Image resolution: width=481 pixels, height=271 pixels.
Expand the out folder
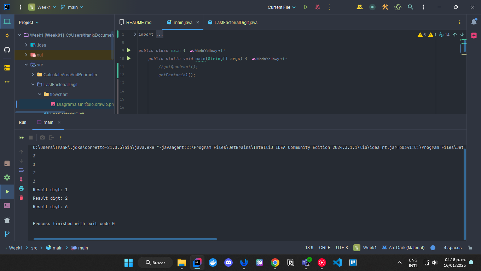(26, 55)
